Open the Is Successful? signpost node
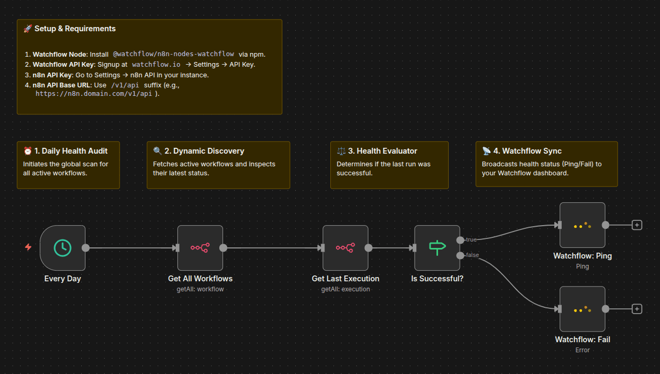This screenshot has width=660, height=374. pyautogui.click(x=437, y=247)
